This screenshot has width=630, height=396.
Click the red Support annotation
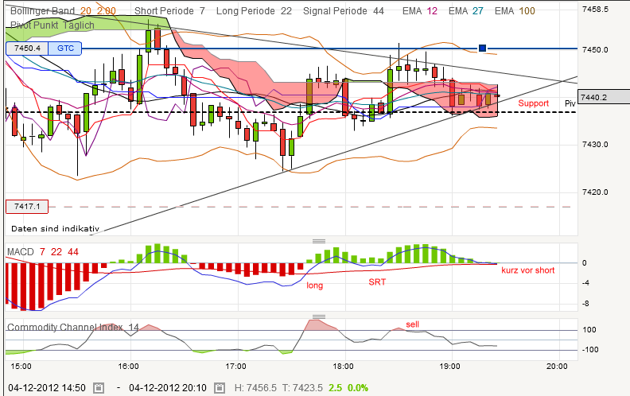pyautogui.click(x=533, y=103)
